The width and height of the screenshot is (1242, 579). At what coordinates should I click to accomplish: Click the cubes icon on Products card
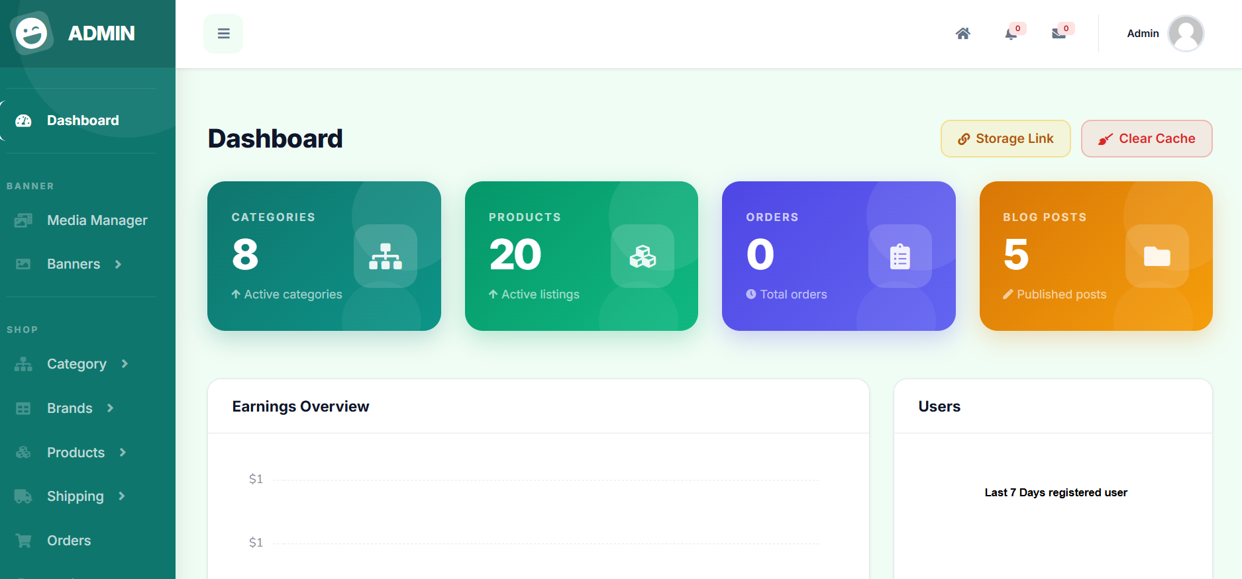(x=643, y=256)
